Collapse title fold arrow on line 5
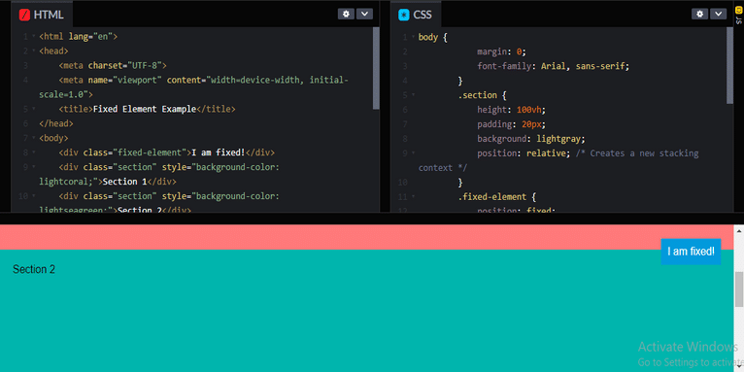Image resolution: width=744 pixels, height=372 pixels. pyautogui.click(x=34, y=109)
